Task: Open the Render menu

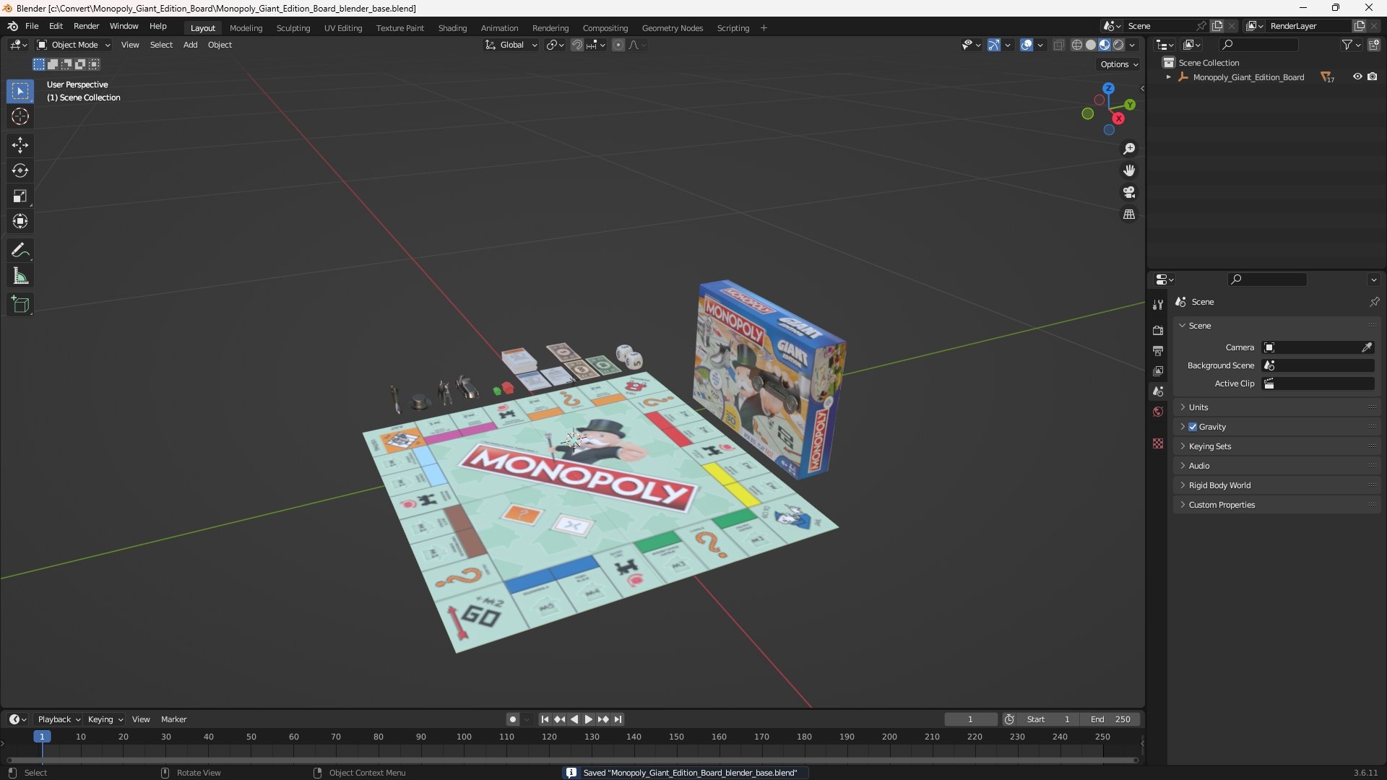Action: 86,26
